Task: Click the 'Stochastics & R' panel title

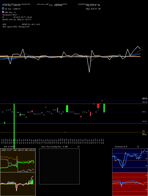Action: point(121,147)
